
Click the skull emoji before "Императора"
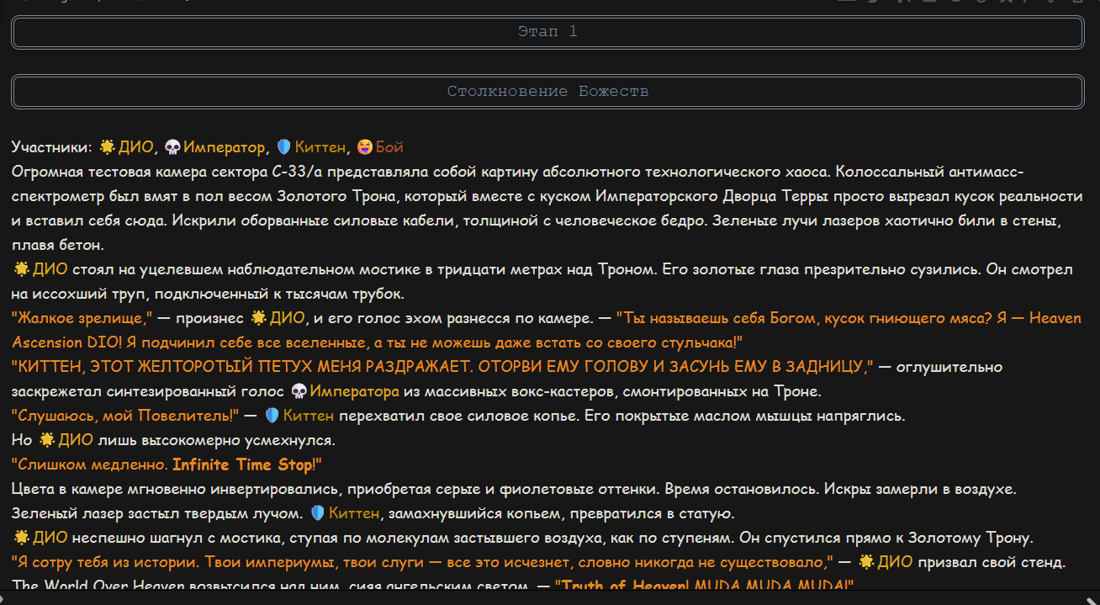(299, 391)
